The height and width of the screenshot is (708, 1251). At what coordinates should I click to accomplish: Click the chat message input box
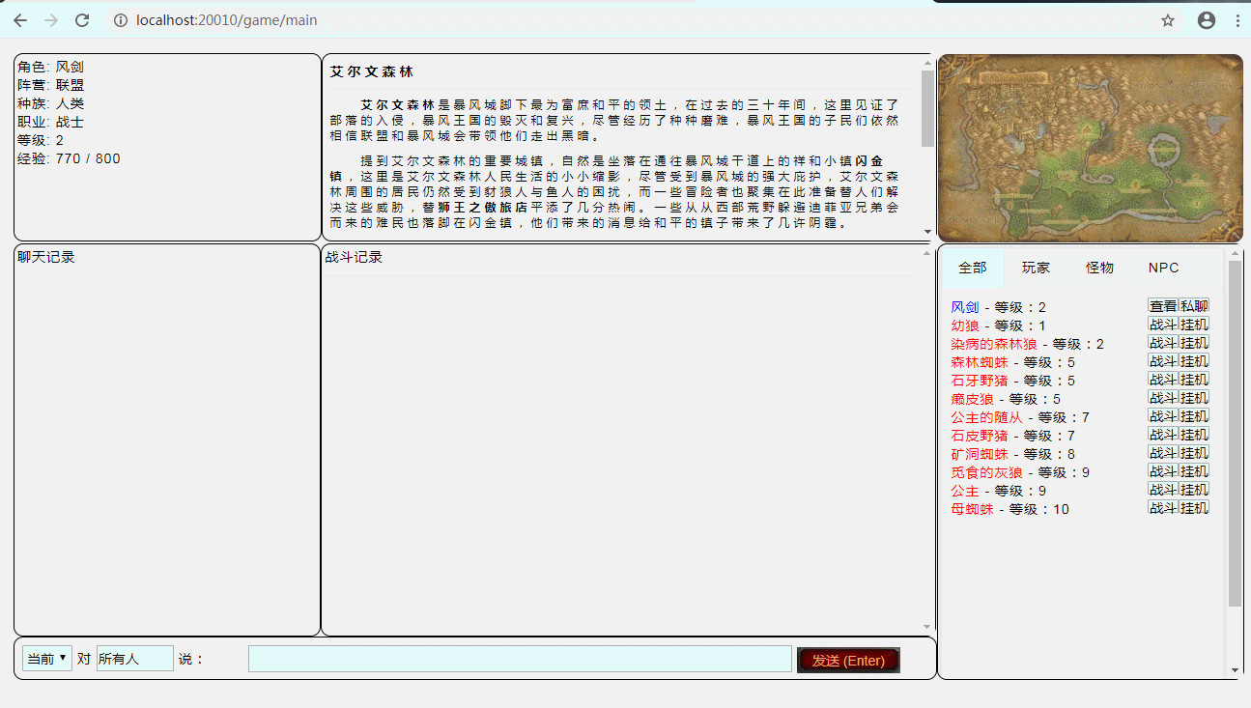520,659
